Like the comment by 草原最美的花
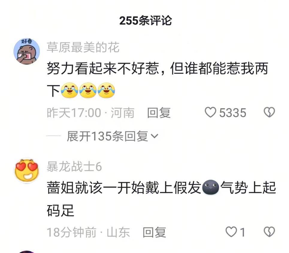289x253 pixels. [210, 112]
